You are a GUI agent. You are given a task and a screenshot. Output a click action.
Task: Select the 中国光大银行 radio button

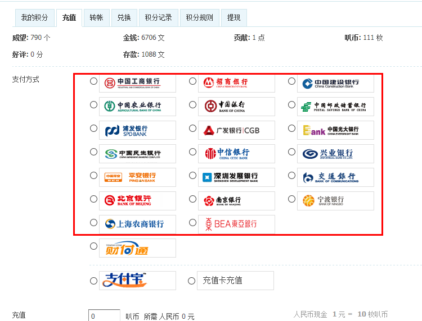click(291, 129)
